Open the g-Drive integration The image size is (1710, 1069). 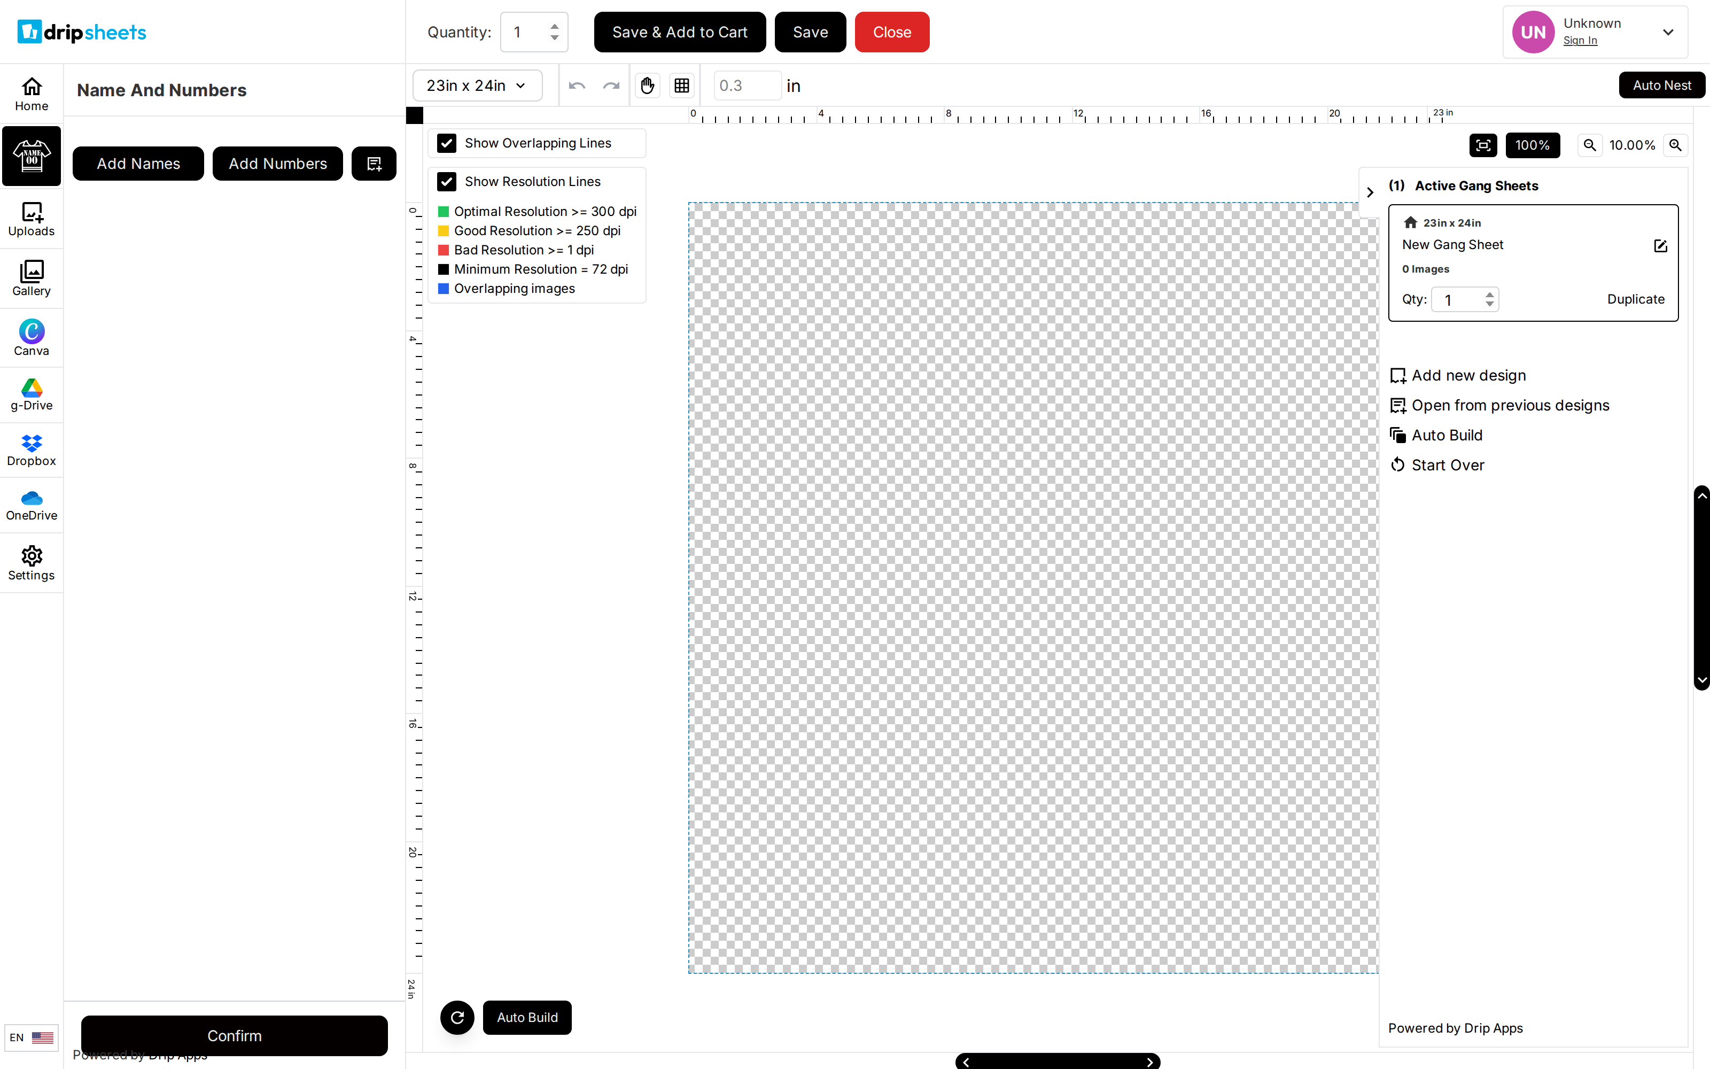click(x=32, y=394)
